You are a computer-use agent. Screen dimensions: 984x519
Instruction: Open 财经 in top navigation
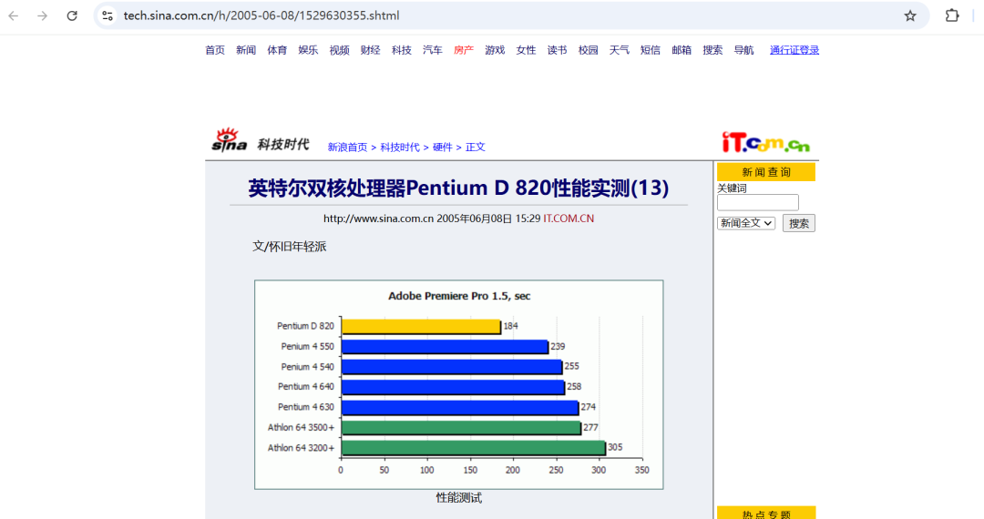click(x=370, y=50)
